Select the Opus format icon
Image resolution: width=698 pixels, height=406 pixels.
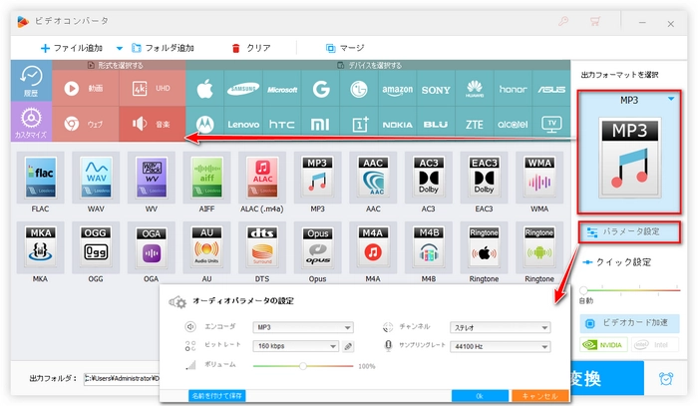318,247
